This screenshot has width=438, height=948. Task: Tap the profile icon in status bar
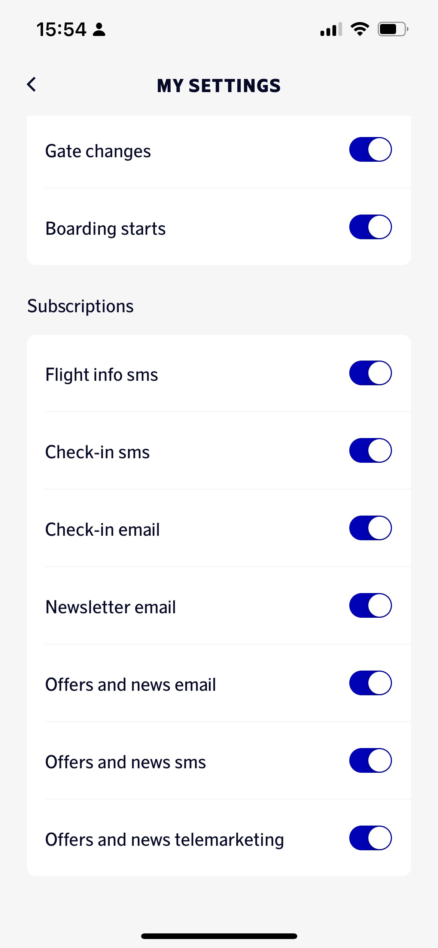point(99,29)
